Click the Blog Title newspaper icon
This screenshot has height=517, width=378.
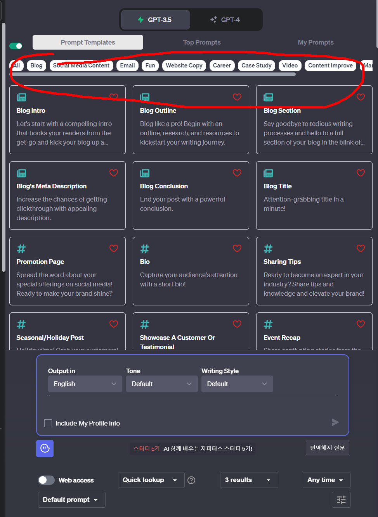coord(268,173)
